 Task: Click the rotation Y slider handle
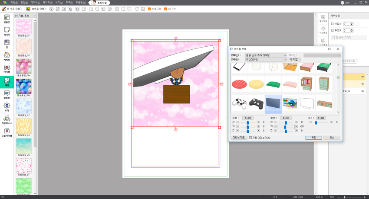click(285, 127)
